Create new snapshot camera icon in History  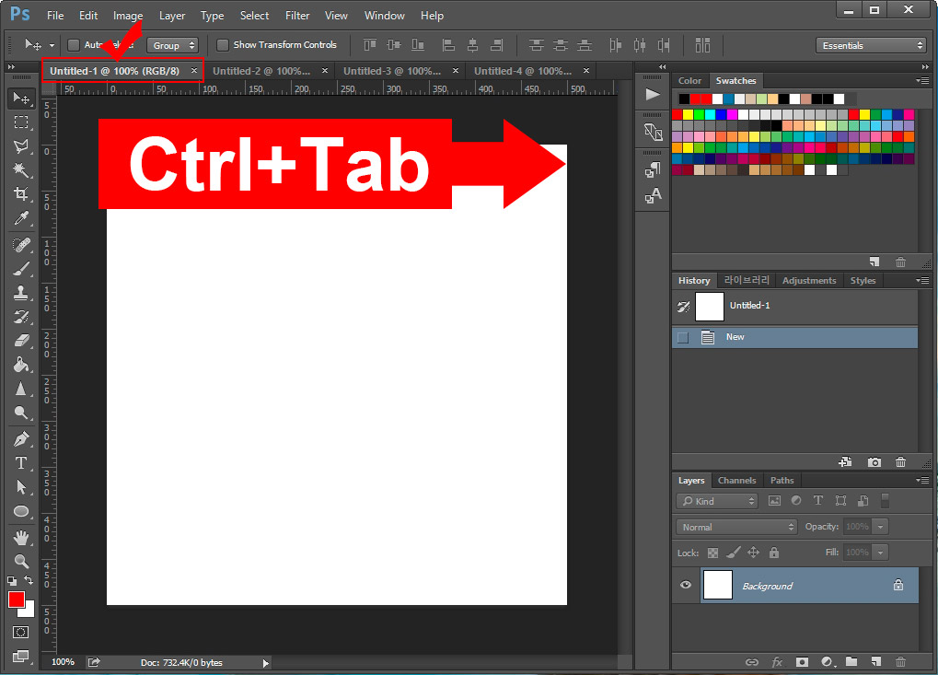[874, 462]
